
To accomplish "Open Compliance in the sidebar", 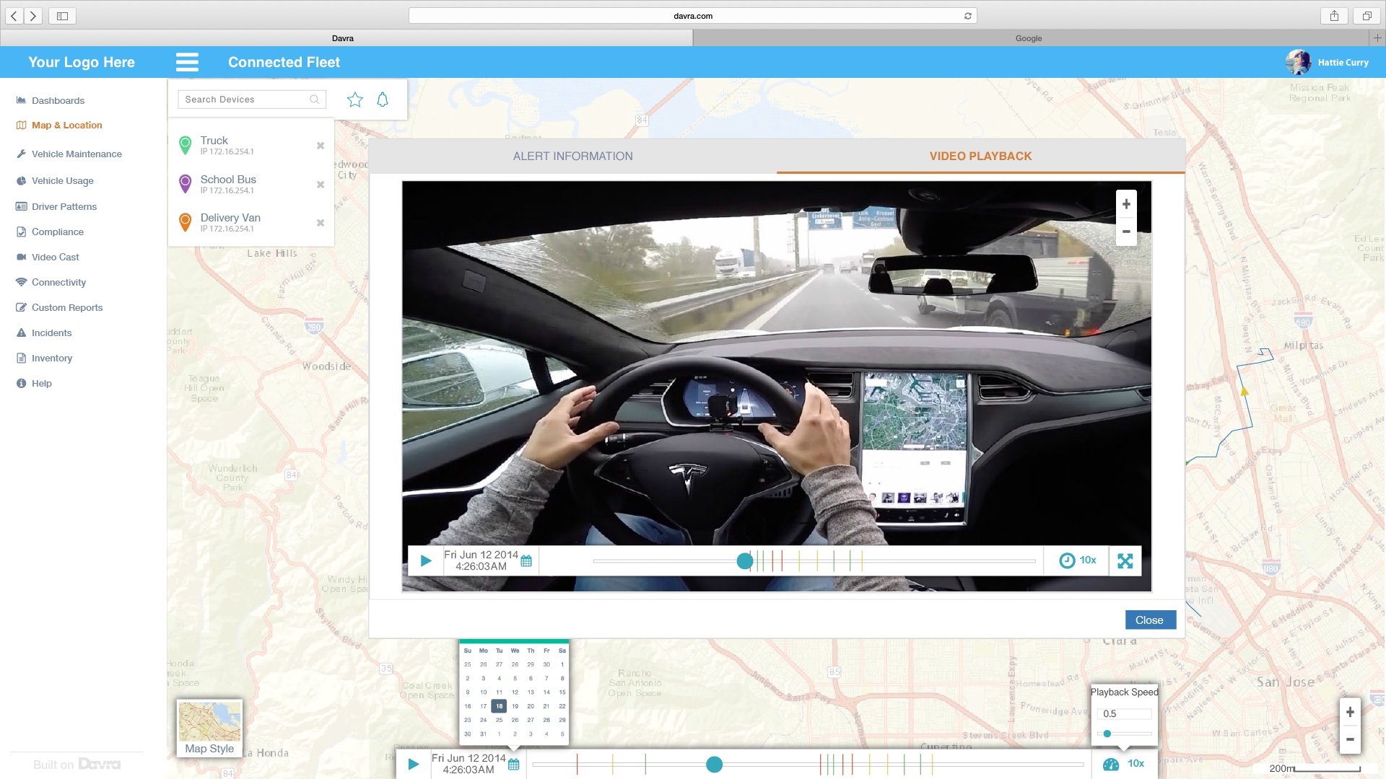I will click(x=50, y=232).
